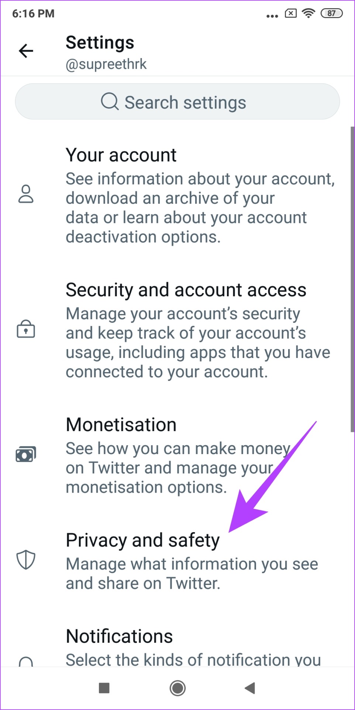The image size is (355, 710).
Task: Tap the shield icon for Privacy and safety
Action: click(x=26, y=559)
